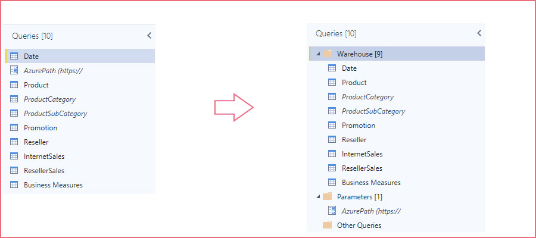Viewport: 536px width, 238px height.
Task: Click the Warehouse folder icon
Action: coord(328,54)
